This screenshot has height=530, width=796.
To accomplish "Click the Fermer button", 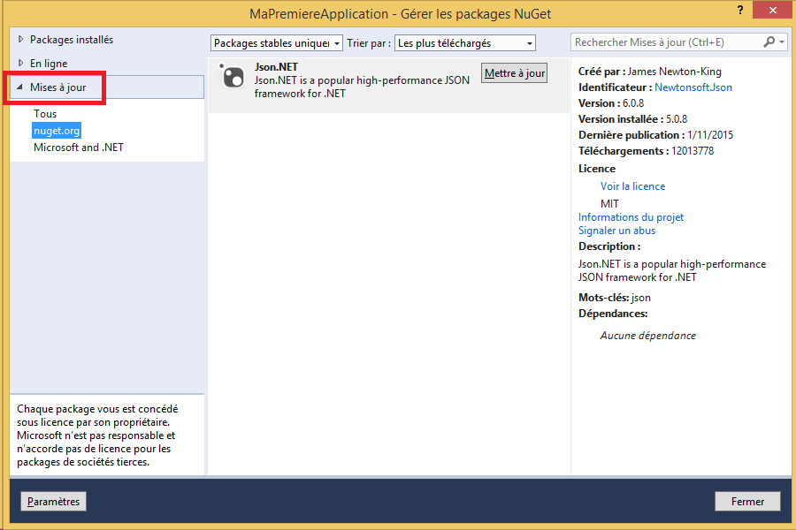I will 747,501.
